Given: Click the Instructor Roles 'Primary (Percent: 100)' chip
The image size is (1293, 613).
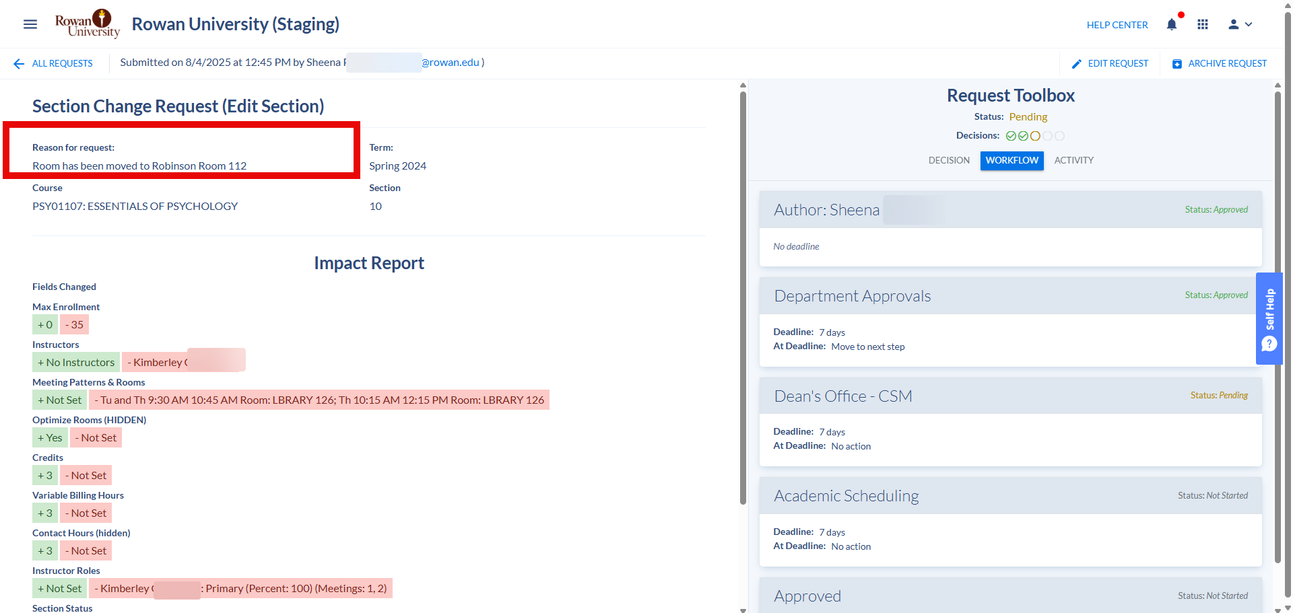Looking at the screenshot, I should pyautogui.click(x=240, y=588).
